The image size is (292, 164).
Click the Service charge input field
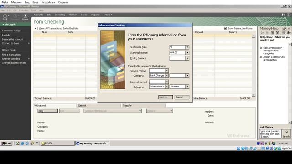(157, 71)
